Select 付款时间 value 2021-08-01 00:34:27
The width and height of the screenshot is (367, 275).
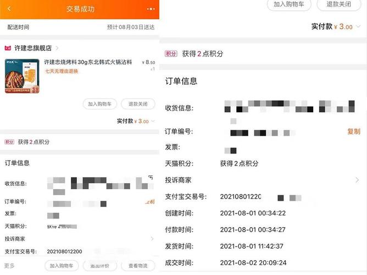pos(253,229)
